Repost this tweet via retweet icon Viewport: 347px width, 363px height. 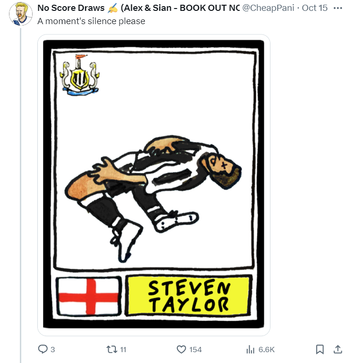click(x=112, y=349)
